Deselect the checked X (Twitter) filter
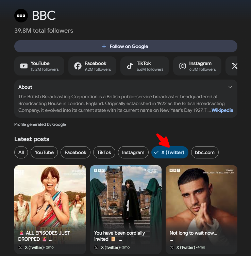Viewport: 251px width, 256px height. 170,152
